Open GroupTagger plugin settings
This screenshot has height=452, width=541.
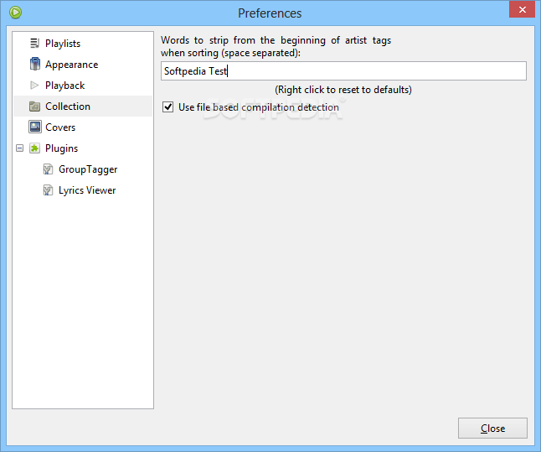click(88, 169)
